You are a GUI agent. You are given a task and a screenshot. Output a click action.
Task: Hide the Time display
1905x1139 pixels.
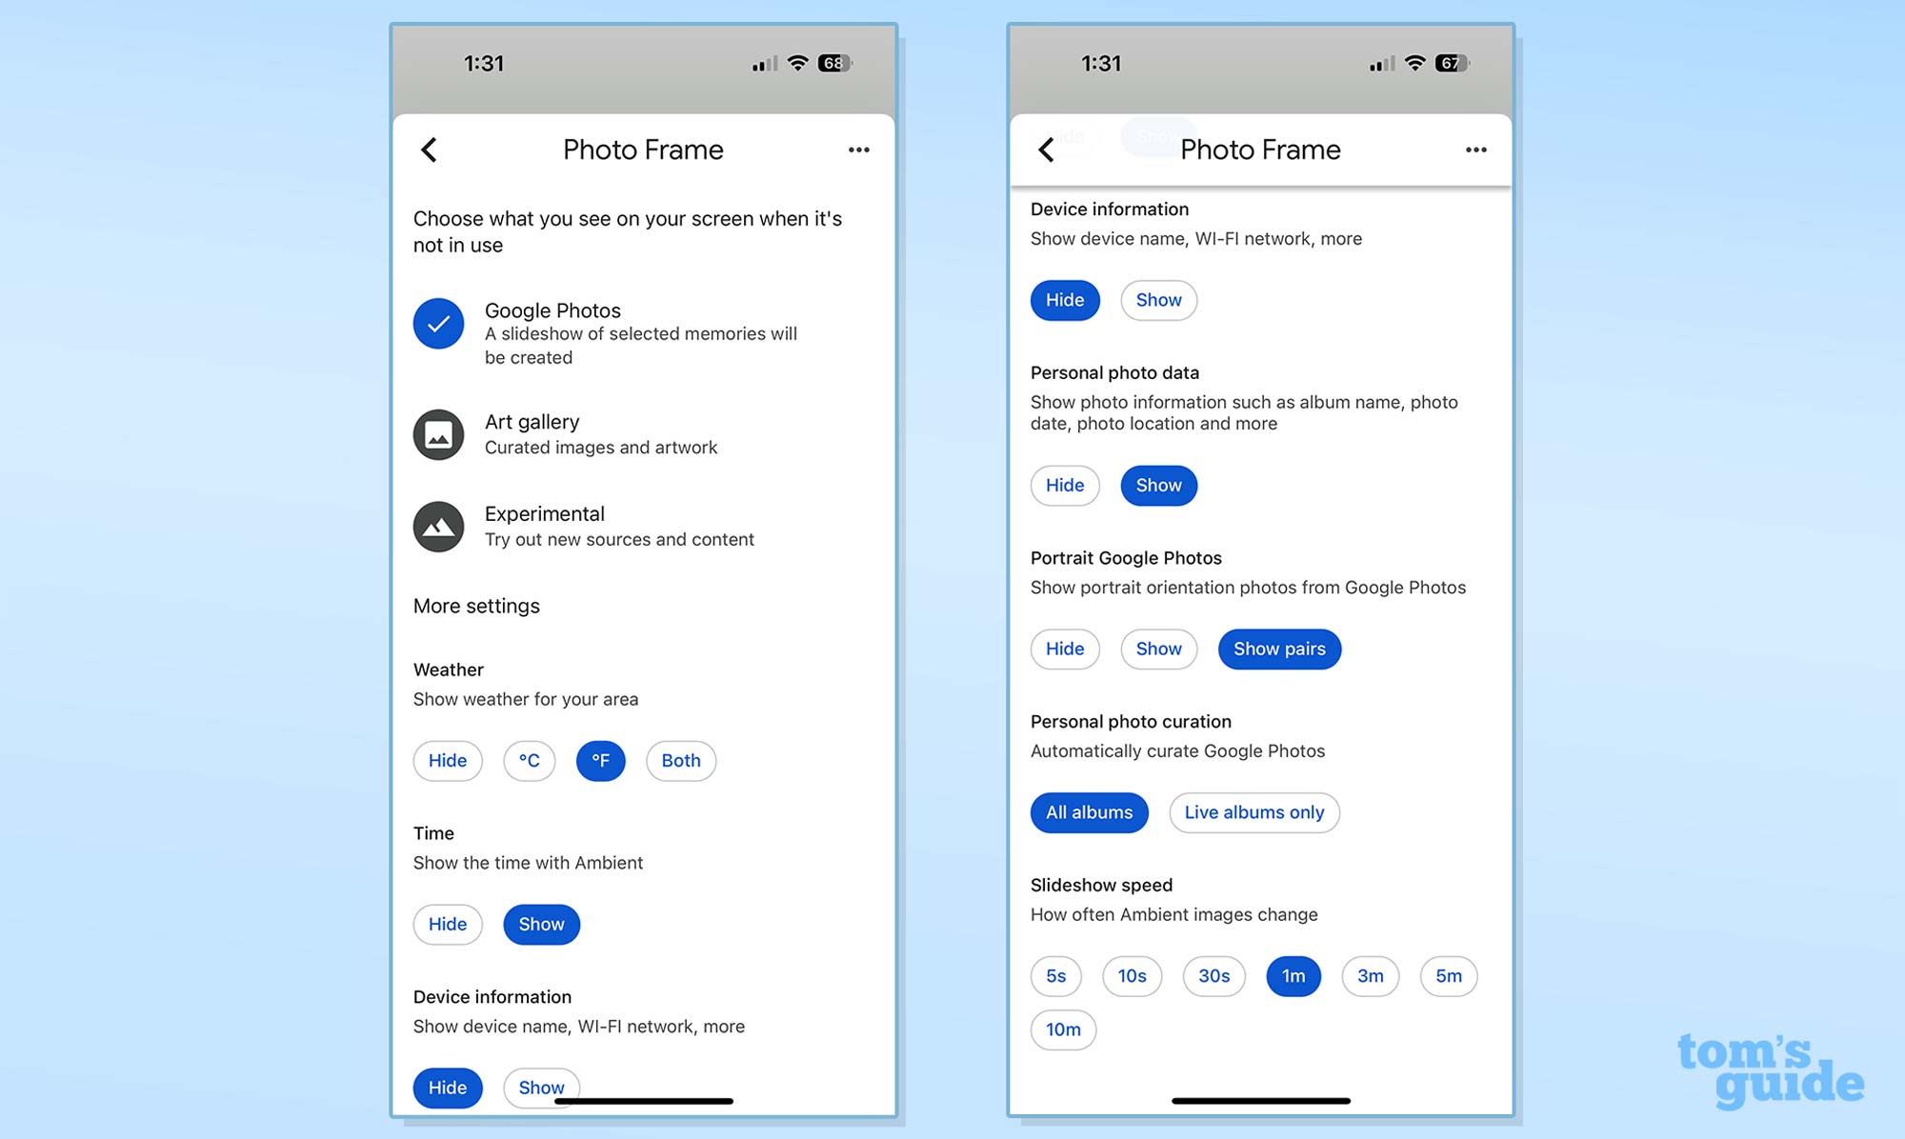point(446,924)
